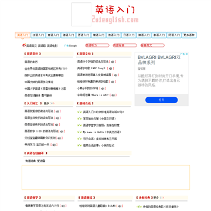Screen dimensions: 211x211
Task: Click the red 英语入门 site title
Action: [x=115, y=9]
